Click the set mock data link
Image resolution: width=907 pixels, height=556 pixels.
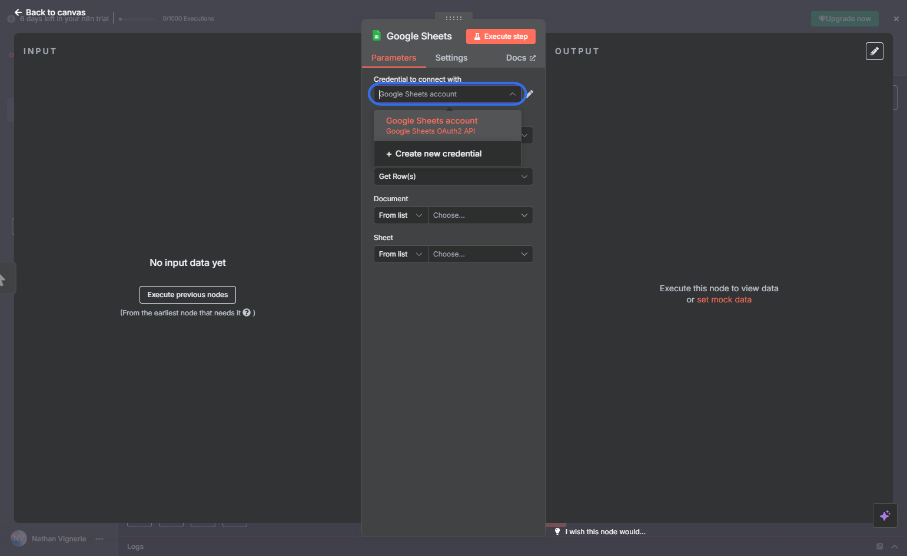(x=724, y=299)
